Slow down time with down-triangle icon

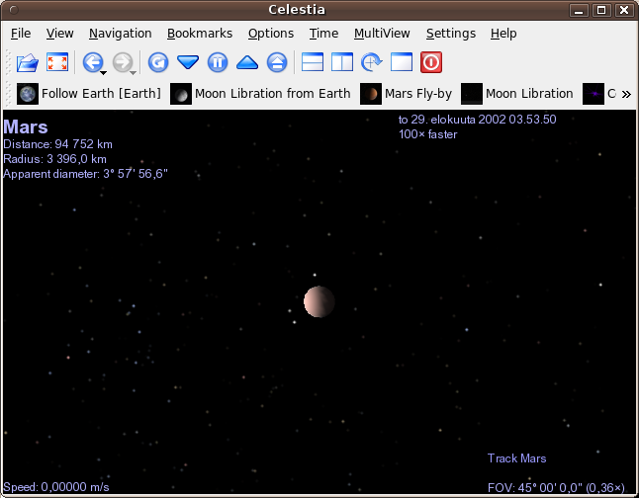(x=188, y=63)
